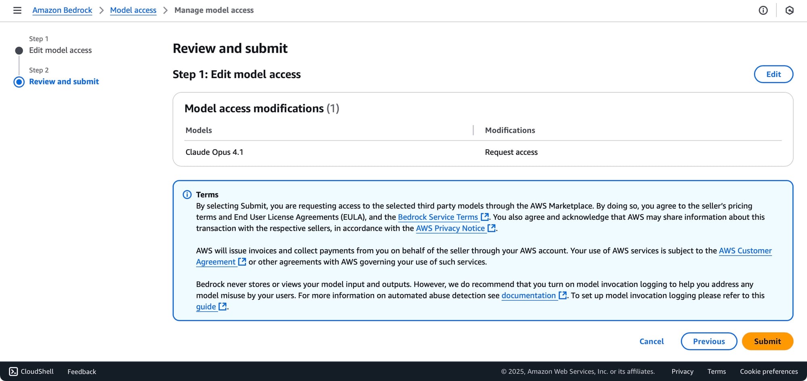807x381 pixels.
Task: Select Step 1 Edit model access
Action: [x=60, y=50]
